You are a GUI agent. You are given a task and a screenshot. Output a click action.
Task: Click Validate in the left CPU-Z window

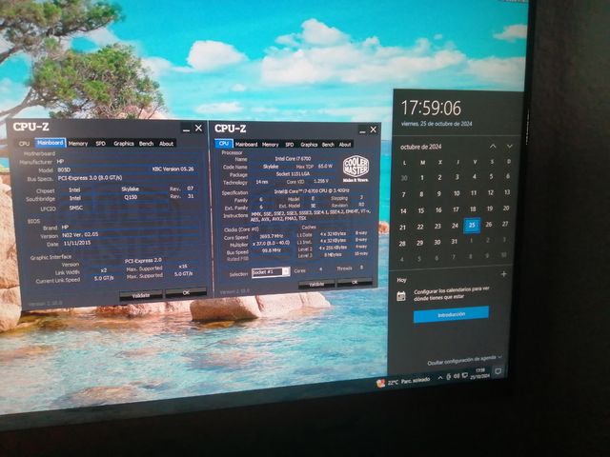(141, 295)
